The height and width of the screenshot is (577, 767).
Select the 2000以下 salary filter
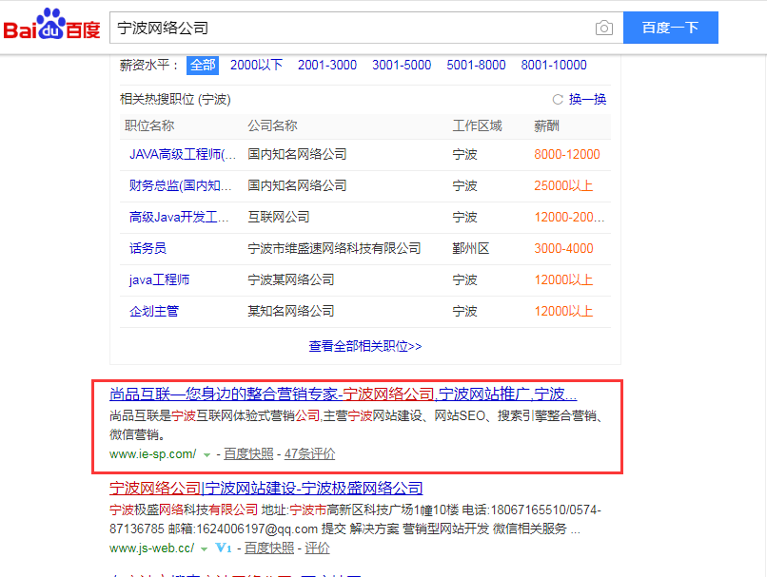[256, 65]
